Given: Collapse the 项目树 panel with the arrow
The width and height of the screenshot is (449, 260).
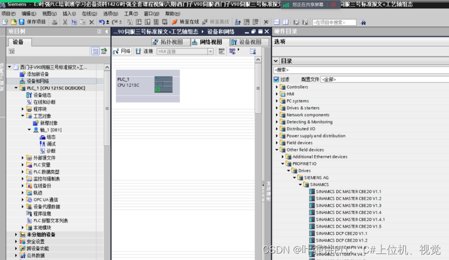Looking at the screenshot, I should (107, 31).
